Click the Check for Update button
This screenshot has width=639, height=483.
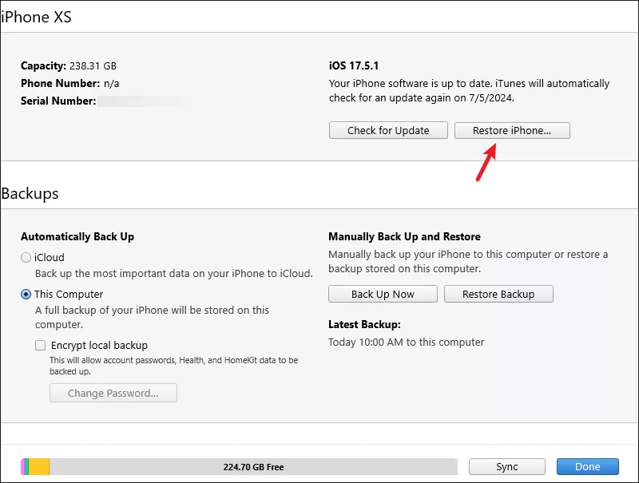pyautogui.click(x=388, y=130)
